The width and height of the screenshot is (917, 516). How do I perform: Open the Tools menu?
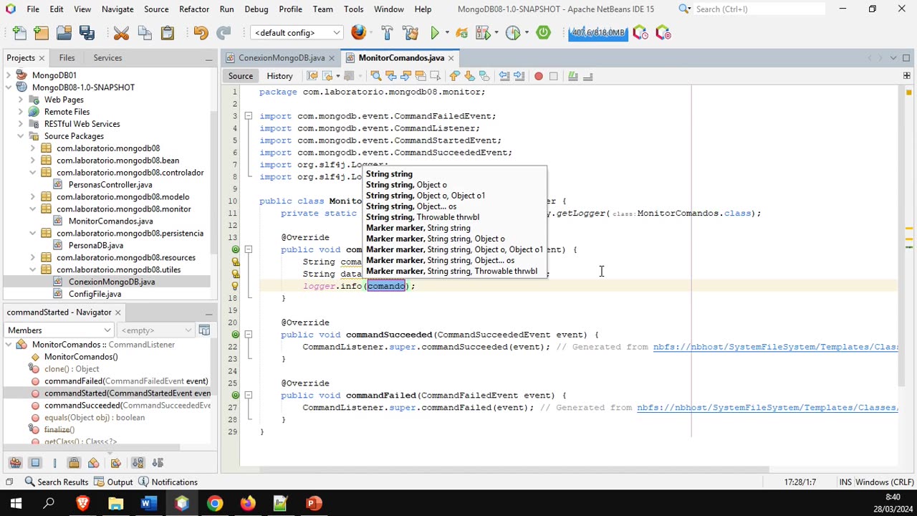point(353,9)
